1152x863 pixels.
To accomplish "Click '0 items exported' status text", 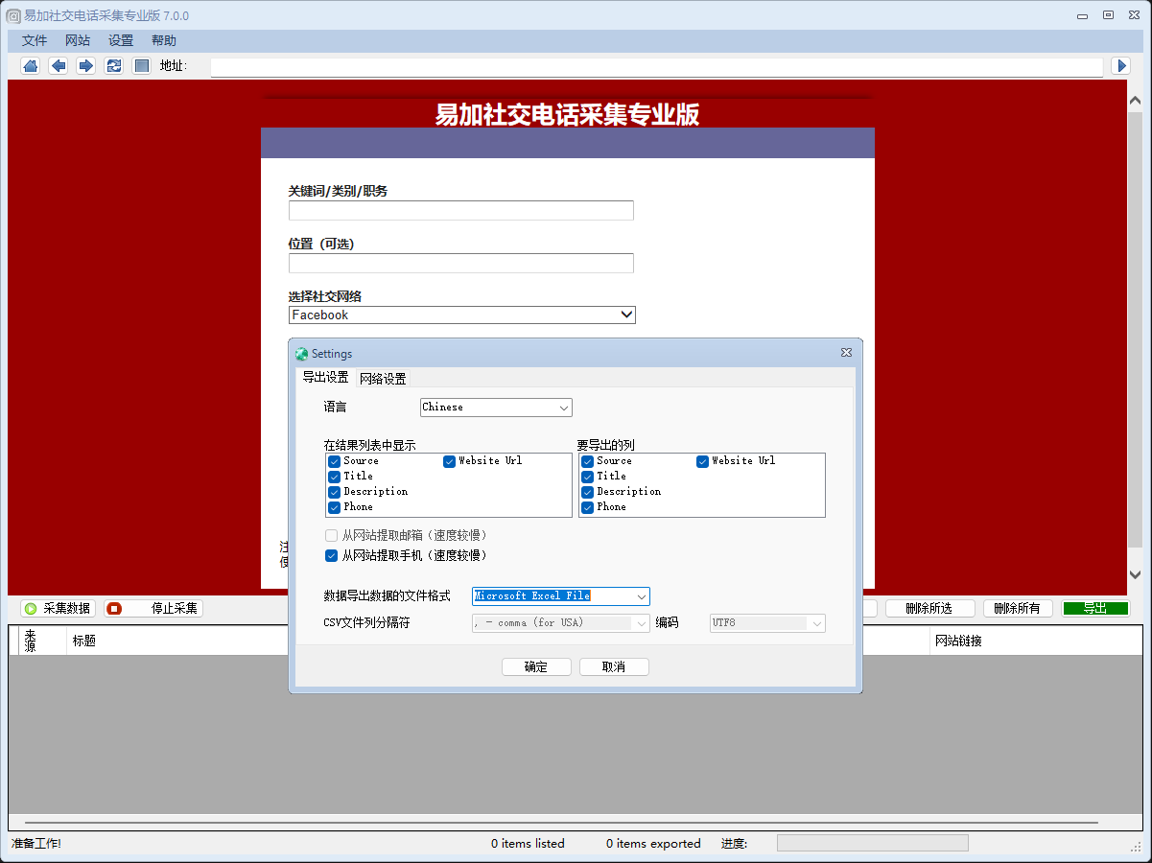I will point(653,844).
